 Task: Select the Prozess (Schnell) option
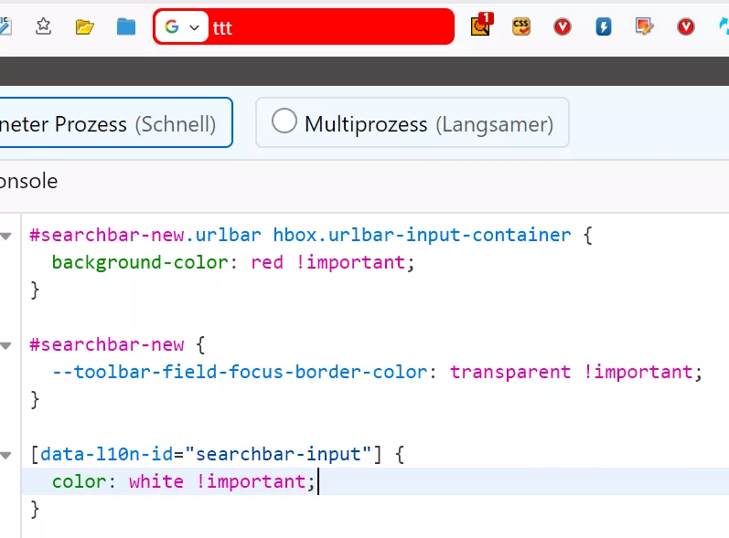[x=110, y=123]
